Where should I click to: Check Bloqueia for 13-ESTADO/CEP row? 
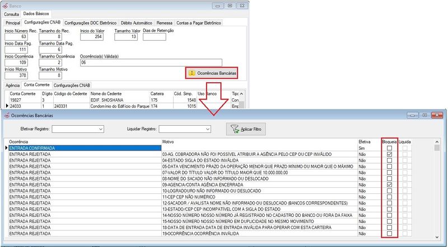tap(389, 209)
